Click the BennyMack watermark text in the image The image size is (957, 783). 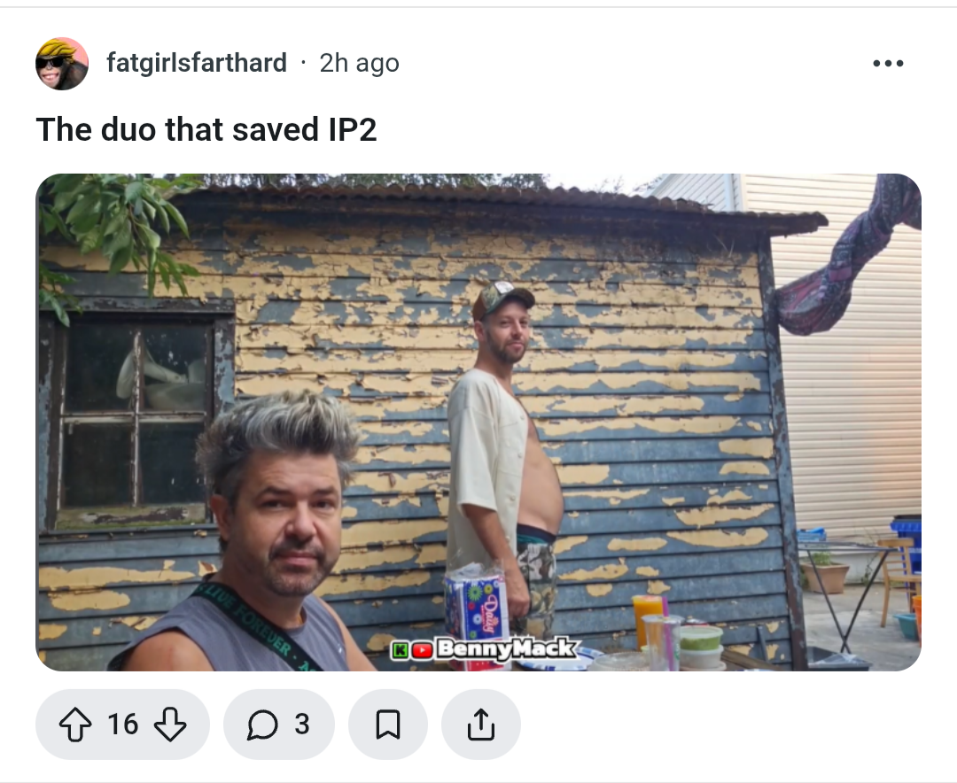(507, 648)
